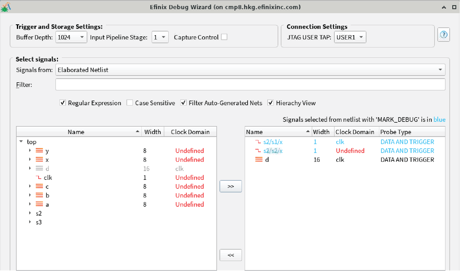Screen dimensions: 460x271
Task: Sort signals by Clock Domain column header
Action: (190, 132)
